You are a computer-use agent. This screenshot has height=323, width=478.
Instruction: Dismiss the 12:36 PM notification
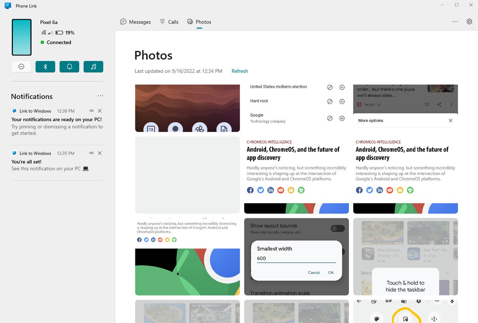100,111
